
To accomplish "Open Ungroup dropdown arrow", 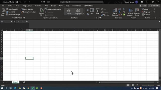I will pos(151,12).
